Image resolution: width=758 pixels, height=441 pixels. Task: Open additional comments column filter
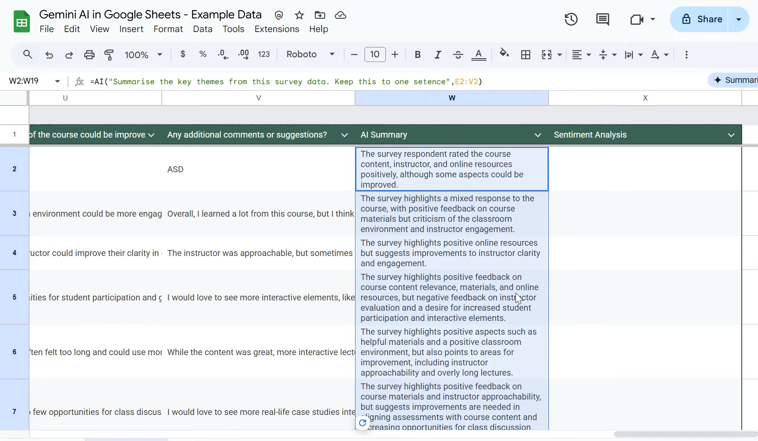(344, 135)
